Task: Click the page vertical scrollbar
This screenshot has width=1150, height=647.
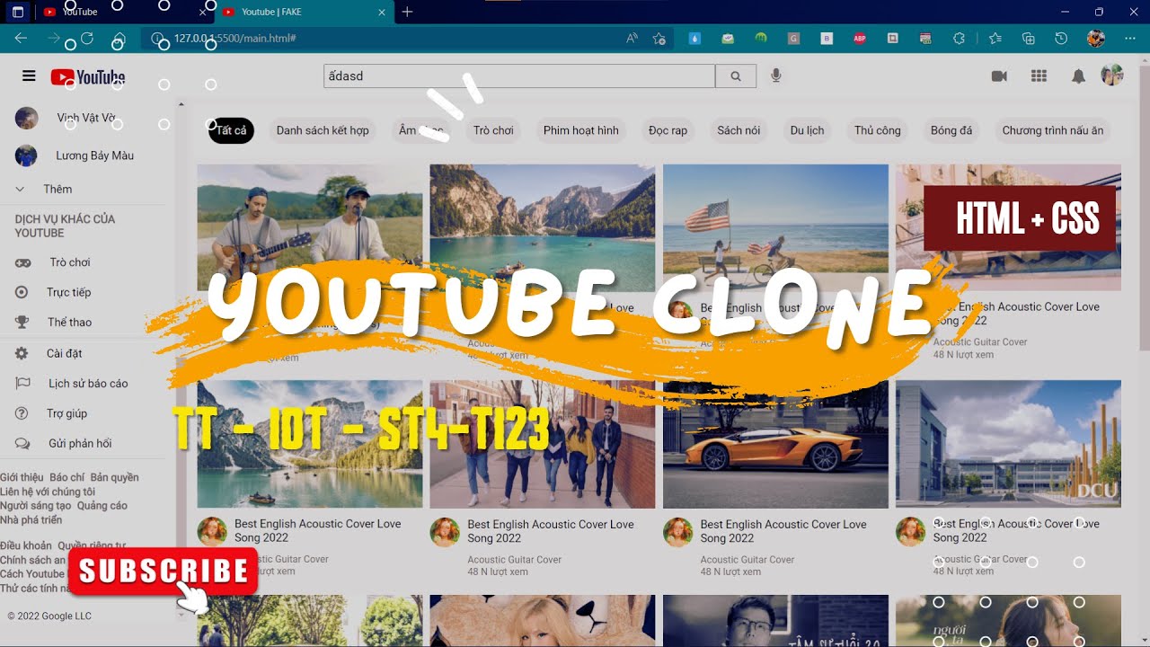Action: 1144,207
